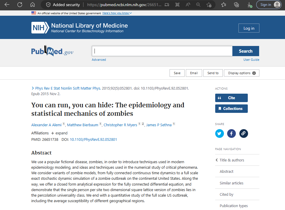Go back with the browser back arrow
The image size is (285, 210).
pyautogui.click(x=7, y=5)
